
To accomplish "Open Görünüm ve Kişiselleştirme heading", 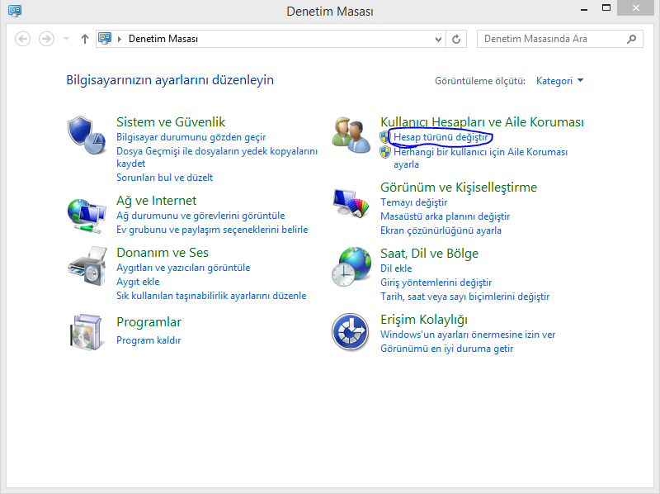I will click(x=459, y=188).
